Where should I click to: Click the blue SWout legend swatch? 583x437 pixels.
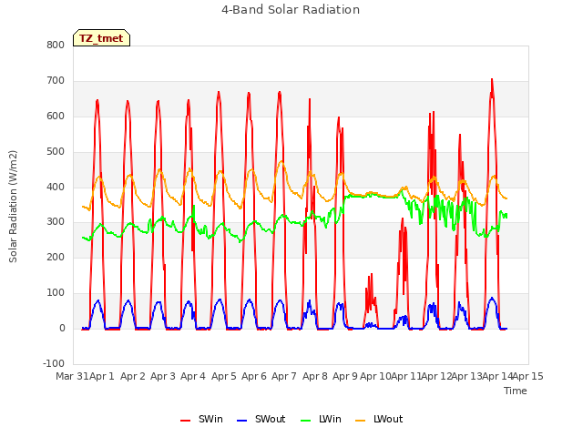click(241, 421)
